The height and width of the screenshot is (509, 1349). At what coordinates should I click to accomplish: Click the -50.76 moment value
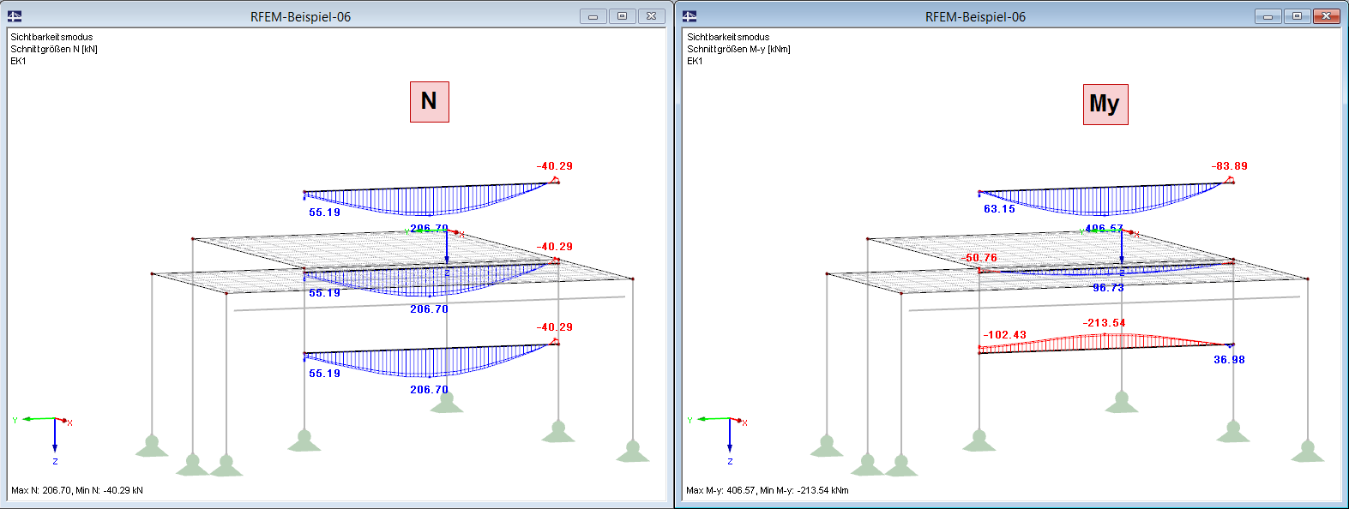click(979, 258)
